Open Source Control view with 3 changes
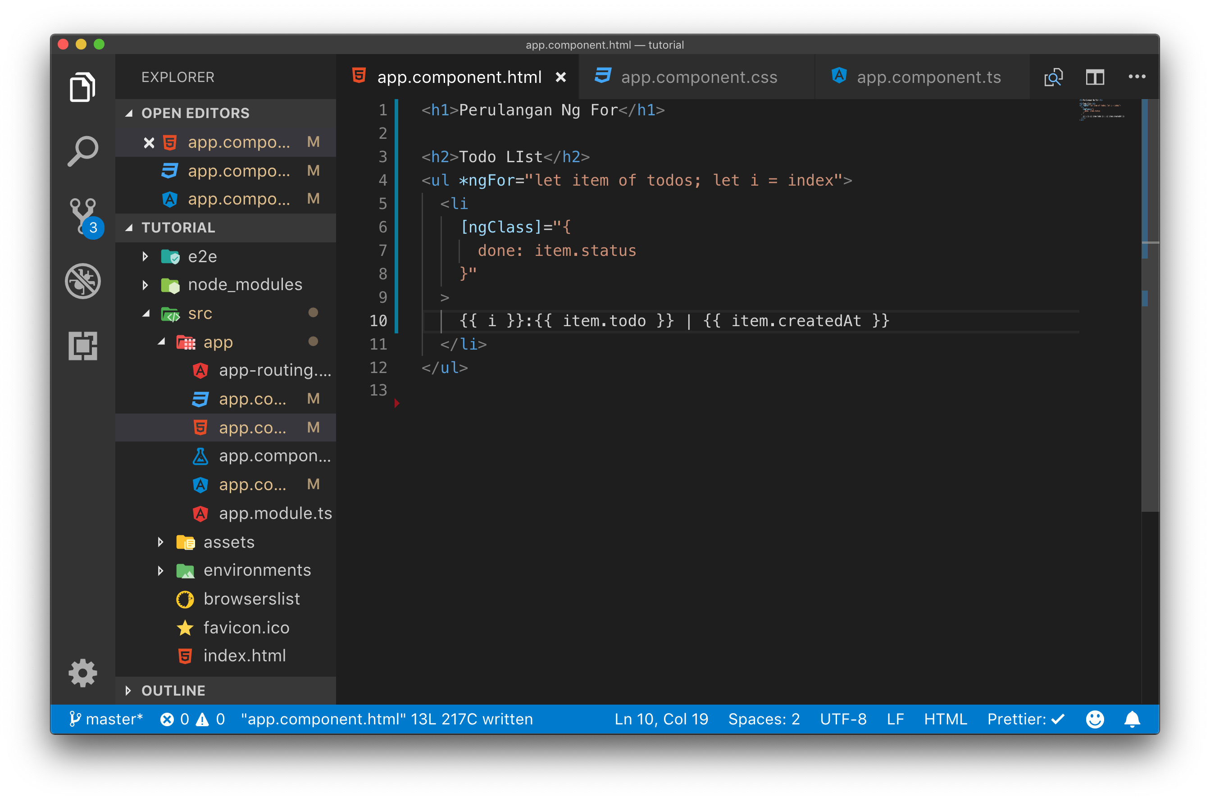Image resolution: width=1210 pixels, height=801 pixels. (85, 217)
